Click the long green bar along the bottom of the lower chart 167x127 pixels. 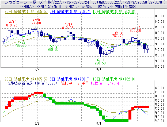click(117, 121)
